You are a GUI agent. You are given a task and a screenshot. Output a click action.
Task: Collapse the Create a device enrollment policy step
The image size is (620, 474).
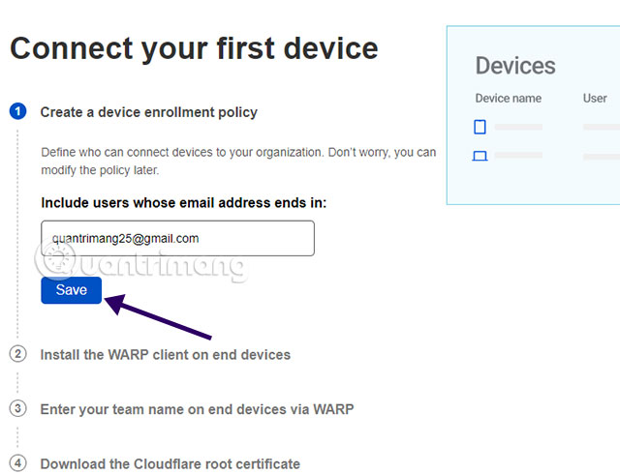148,112
